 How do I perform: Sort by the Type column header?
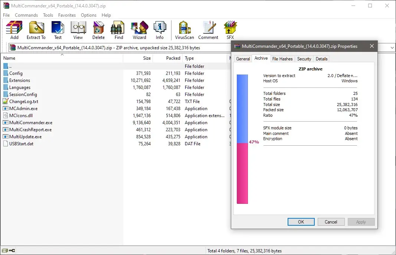[205, 58]
